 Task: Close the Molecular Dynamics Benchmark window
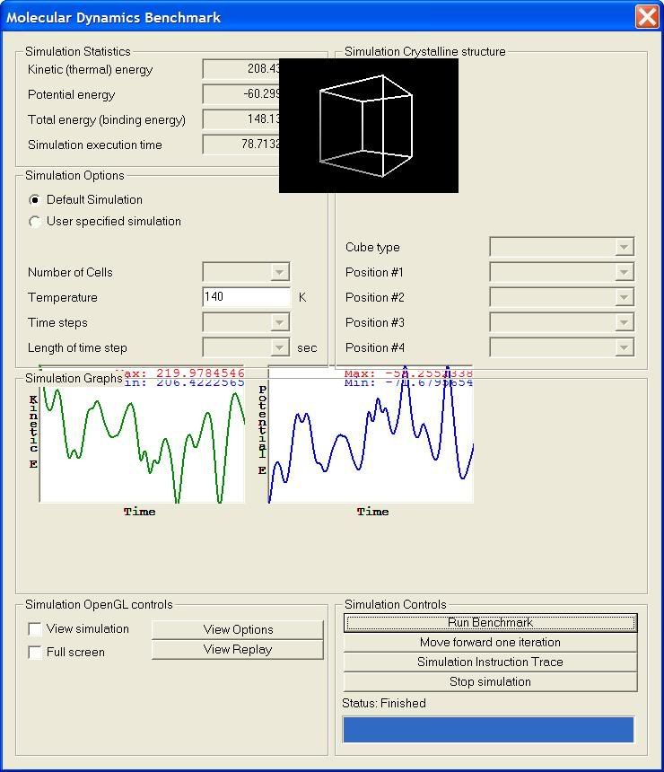647,17
